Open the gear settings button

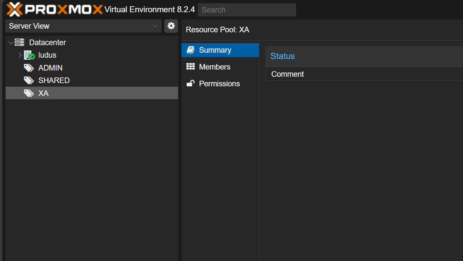point(171,26)
